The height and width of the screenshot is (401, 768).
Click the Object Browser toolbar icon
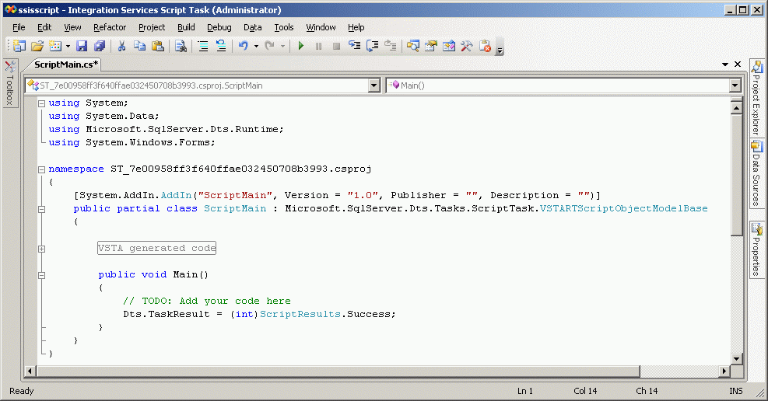449,46
